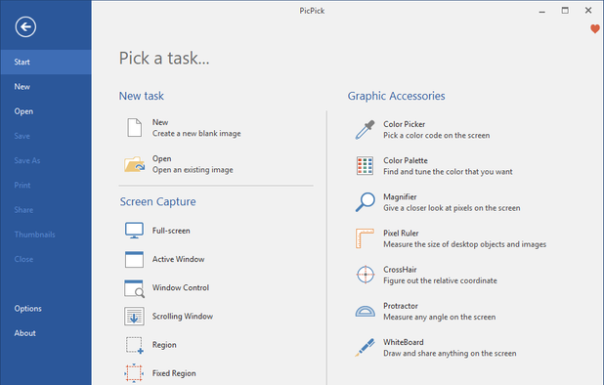This screenshot has height=385, width=604.
Task: Click Share in the sidebar
Action: pyautogui.click(x=46, y=210)
